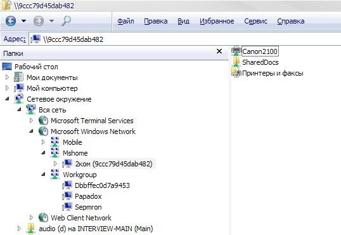Click the Back navigation arrow button
Image resolution: width=341 pixels, height=235 pixels.
[11, 21]
